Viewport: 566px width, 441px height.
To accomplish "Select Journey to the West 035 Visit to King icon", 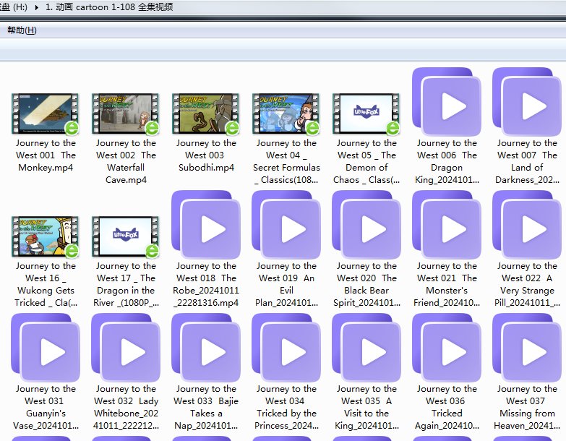I will pos(366,348).
